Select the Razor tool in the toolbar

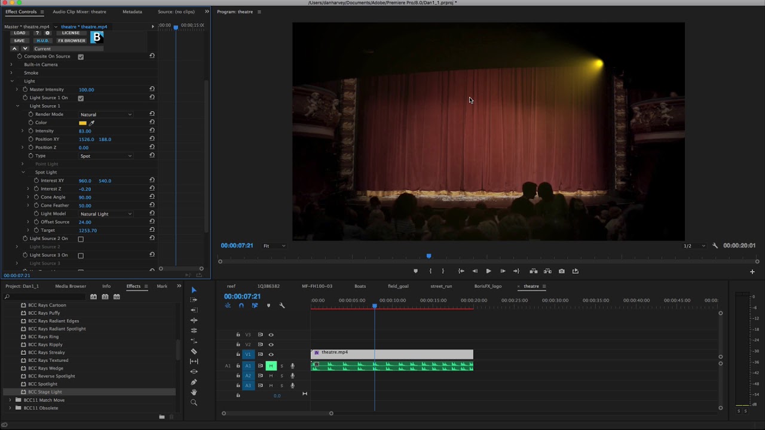point(194,351)
